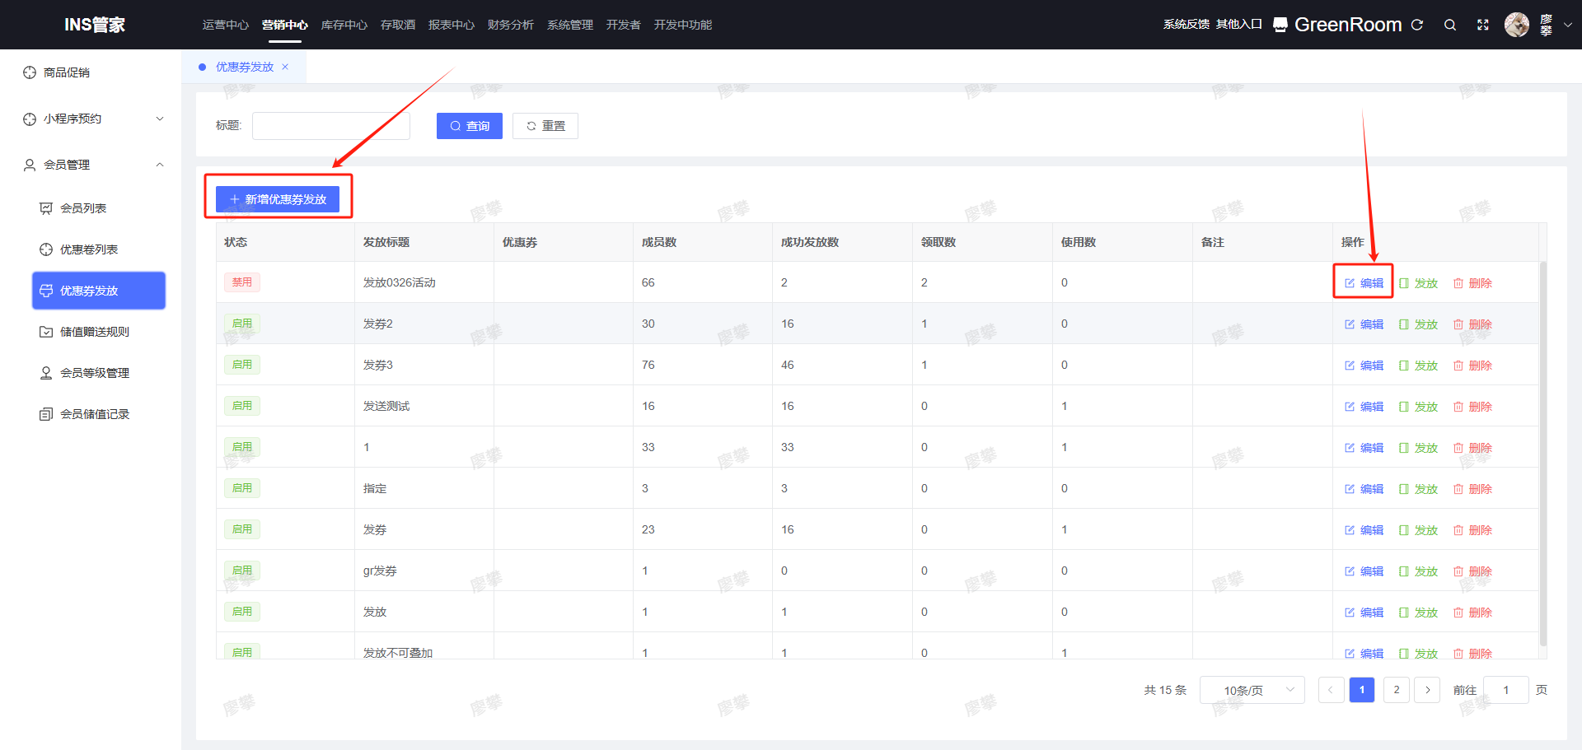Open the search magnifier icon in header

click(1450, 25)
